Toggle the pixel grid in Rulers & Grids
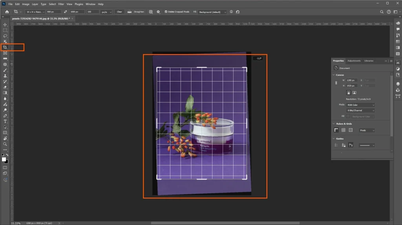The image size is (402, 225). pyautogui.click(x=351, y=130)
